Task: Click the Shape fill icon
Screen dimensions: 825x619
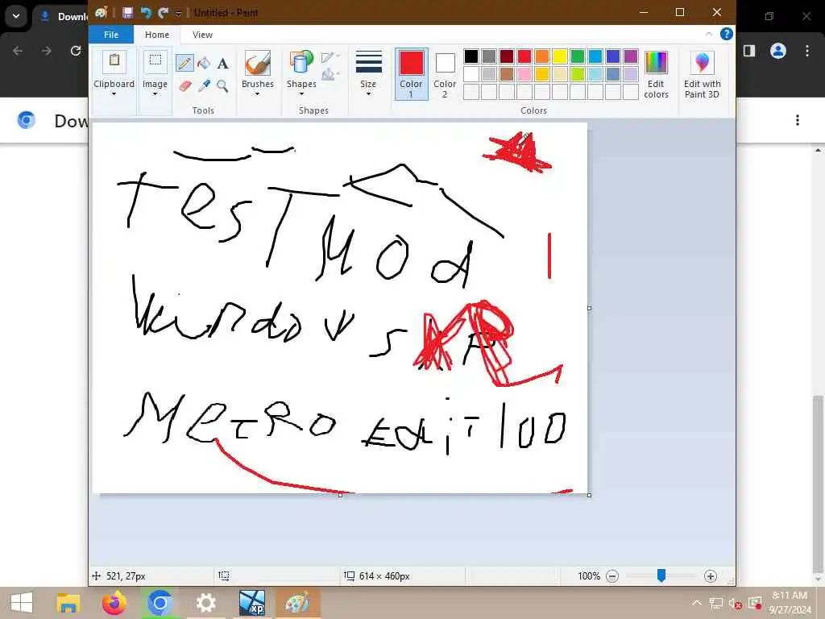Action: click(x=329, y=75)
